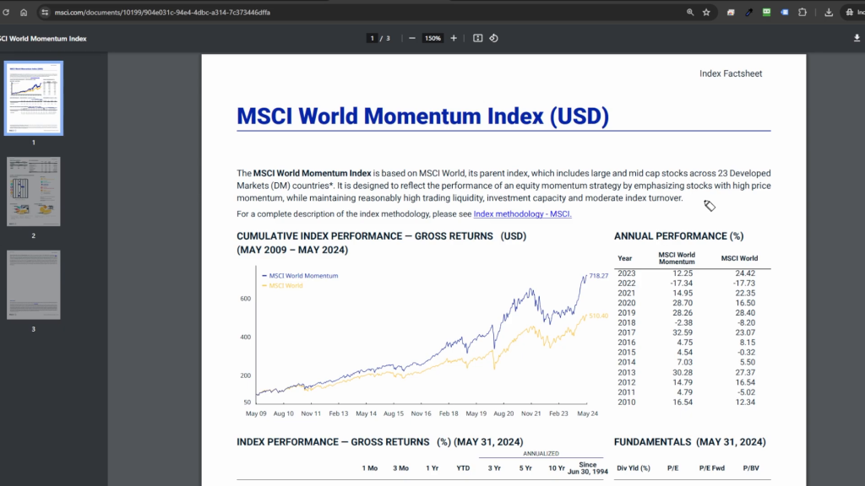Click the 14.79 value in the 2012 row
Image resolution: width=865 pixels, height=486 pixels.
(x=683, y=382)
